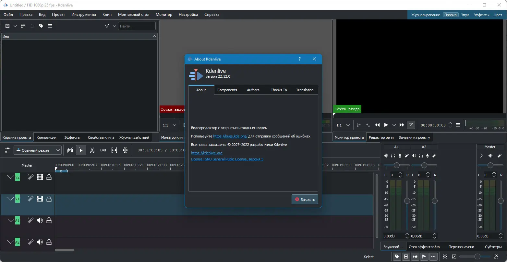Image resolution: width=507 pixels, height=262 pixels.
Task: Click fit zoom to project icon in status bar
Action: coord(445,257)
